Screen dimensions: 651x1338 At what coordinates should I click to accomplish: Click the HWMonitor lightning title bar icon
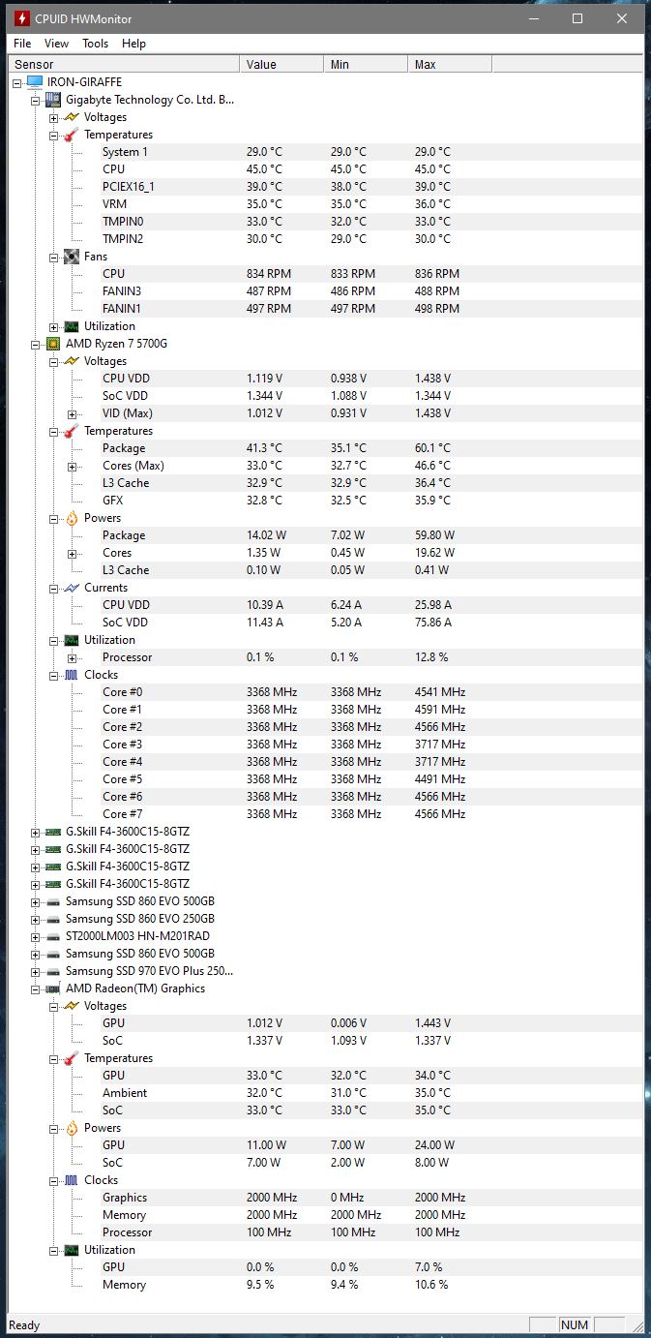[21, 18]
